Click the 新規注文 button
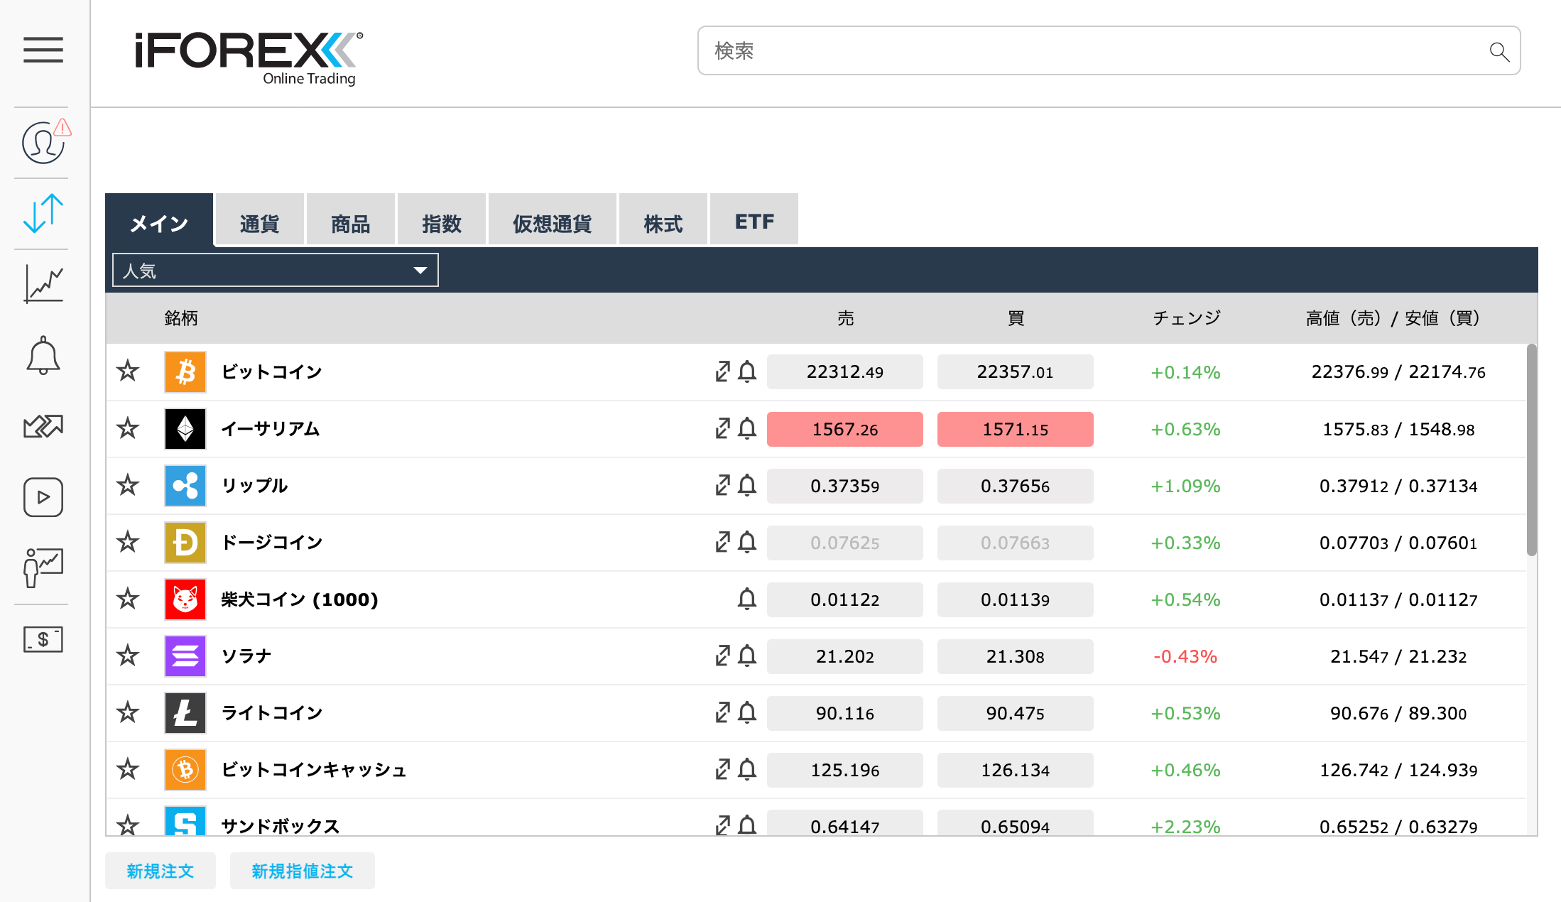The image size is (1561, 902). [x=160, y=871]
